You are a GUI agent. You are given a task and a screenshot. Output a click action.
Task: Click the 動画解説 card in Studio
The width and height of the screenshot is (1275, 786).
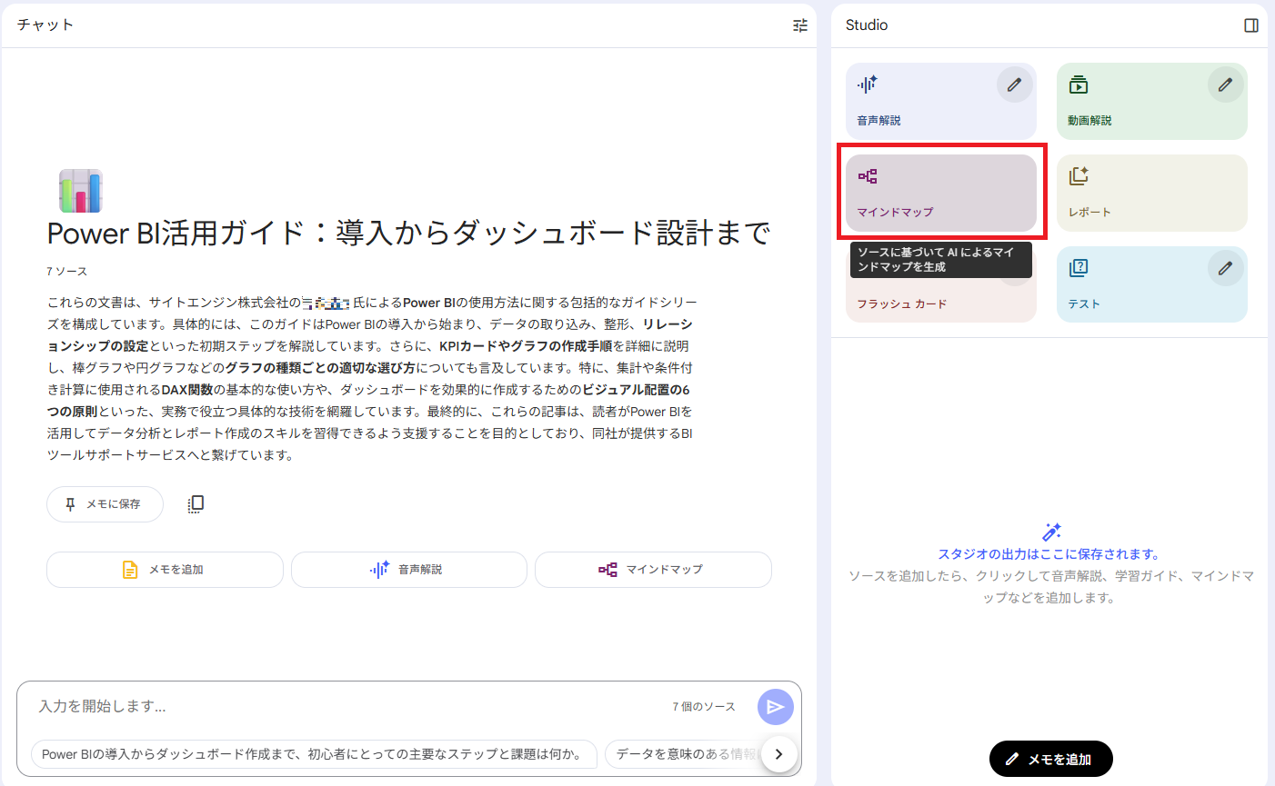pyautogui.click(x=1151, y=101)
